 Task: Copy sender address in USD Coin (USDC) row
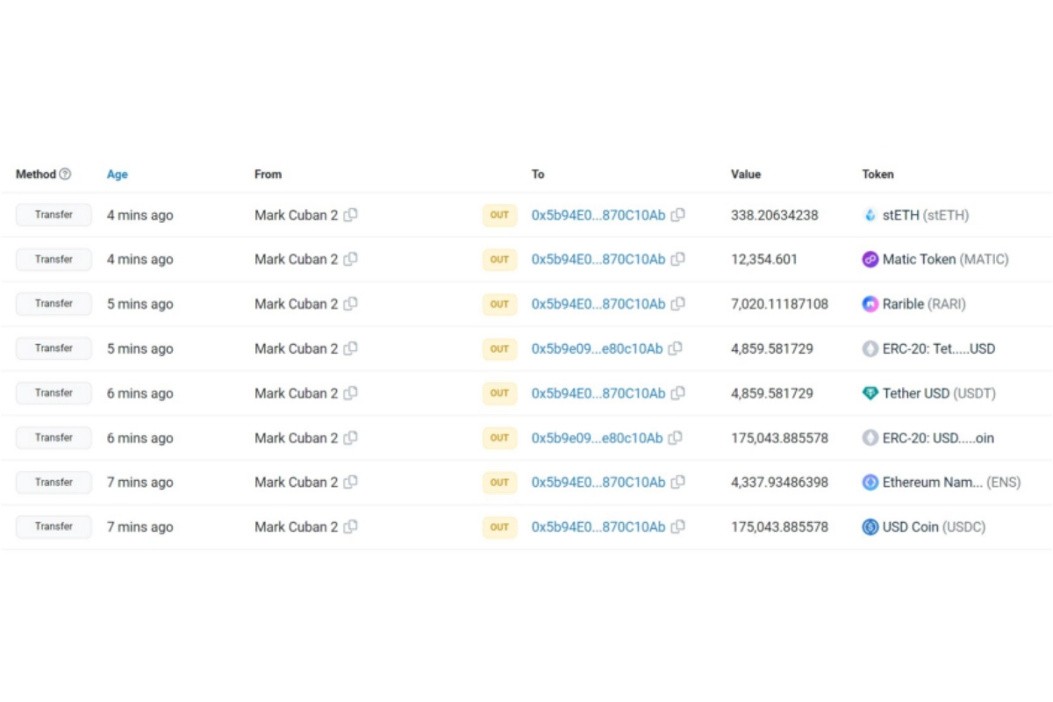pos(350,526)
